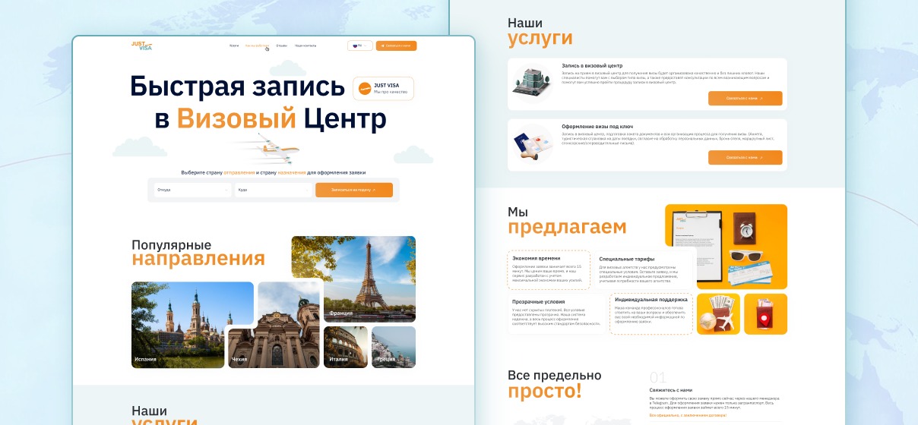
Task: Open the Франция Eiffel Tower photo
Action: [x=353, y=279]
